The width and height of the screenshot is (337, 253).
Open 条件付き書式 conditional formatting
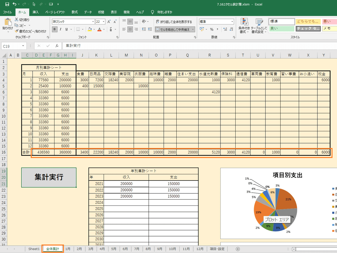tap(244, 26)
